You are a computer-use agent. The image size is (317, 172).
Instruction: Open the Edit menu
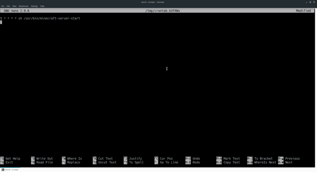(x=8, y=6)
